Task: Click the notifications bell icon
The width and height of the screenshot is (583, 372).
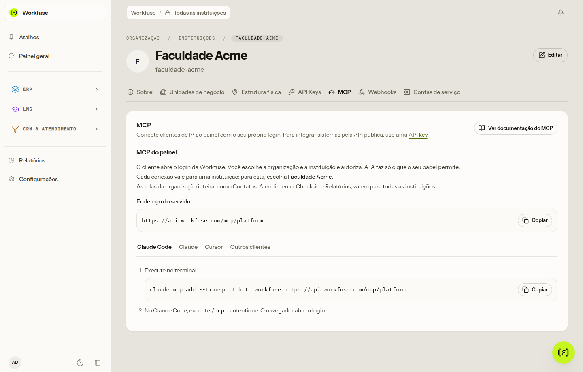Action: (561, 13)
